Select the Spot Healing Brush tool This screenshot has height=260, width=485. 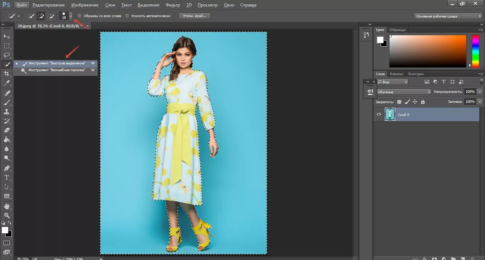point(6,93)
